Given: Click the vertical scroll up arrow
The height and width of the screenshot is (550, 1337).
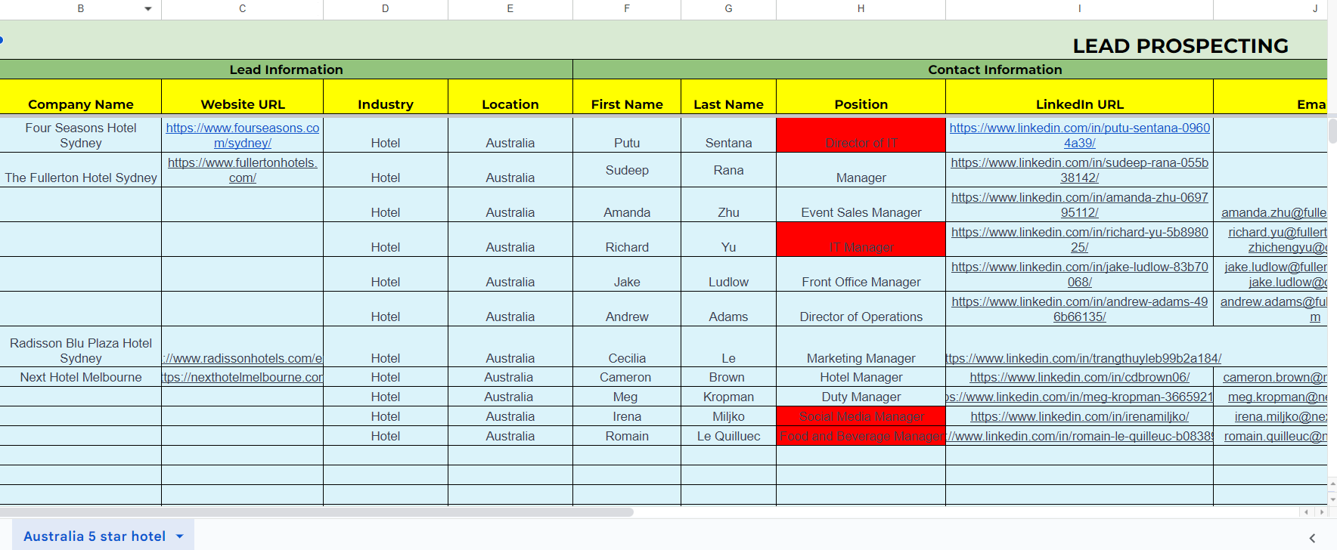Looking at the screenshot, I should 1332,484.
